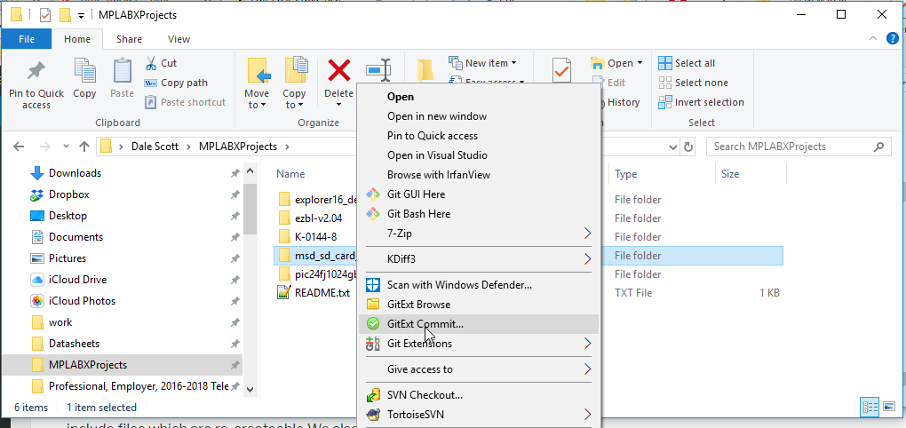Viewport: 906px width, 428px height.
Task: Open Dropbox in the navigation pane
Action: coord(68,194)
